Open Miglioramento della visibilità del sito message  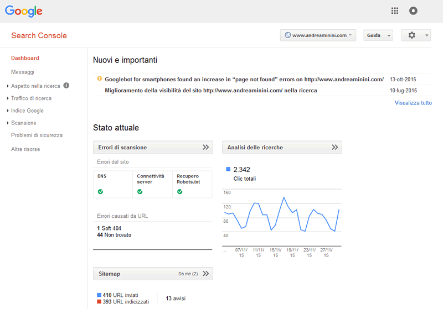click(x=211, y=91)
